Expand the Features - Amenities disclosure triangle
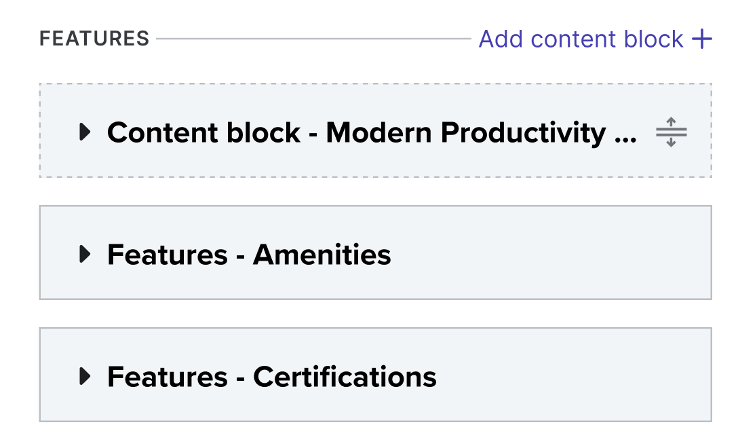 coord(85,255)
